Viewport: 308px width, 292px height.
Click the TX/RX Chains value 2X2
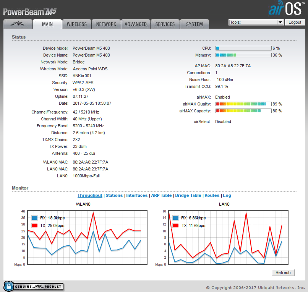tap(76, 140)
